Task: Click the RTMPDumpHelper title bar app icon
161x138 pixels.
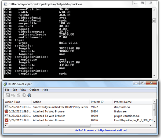Action: [x=5, y=84]
